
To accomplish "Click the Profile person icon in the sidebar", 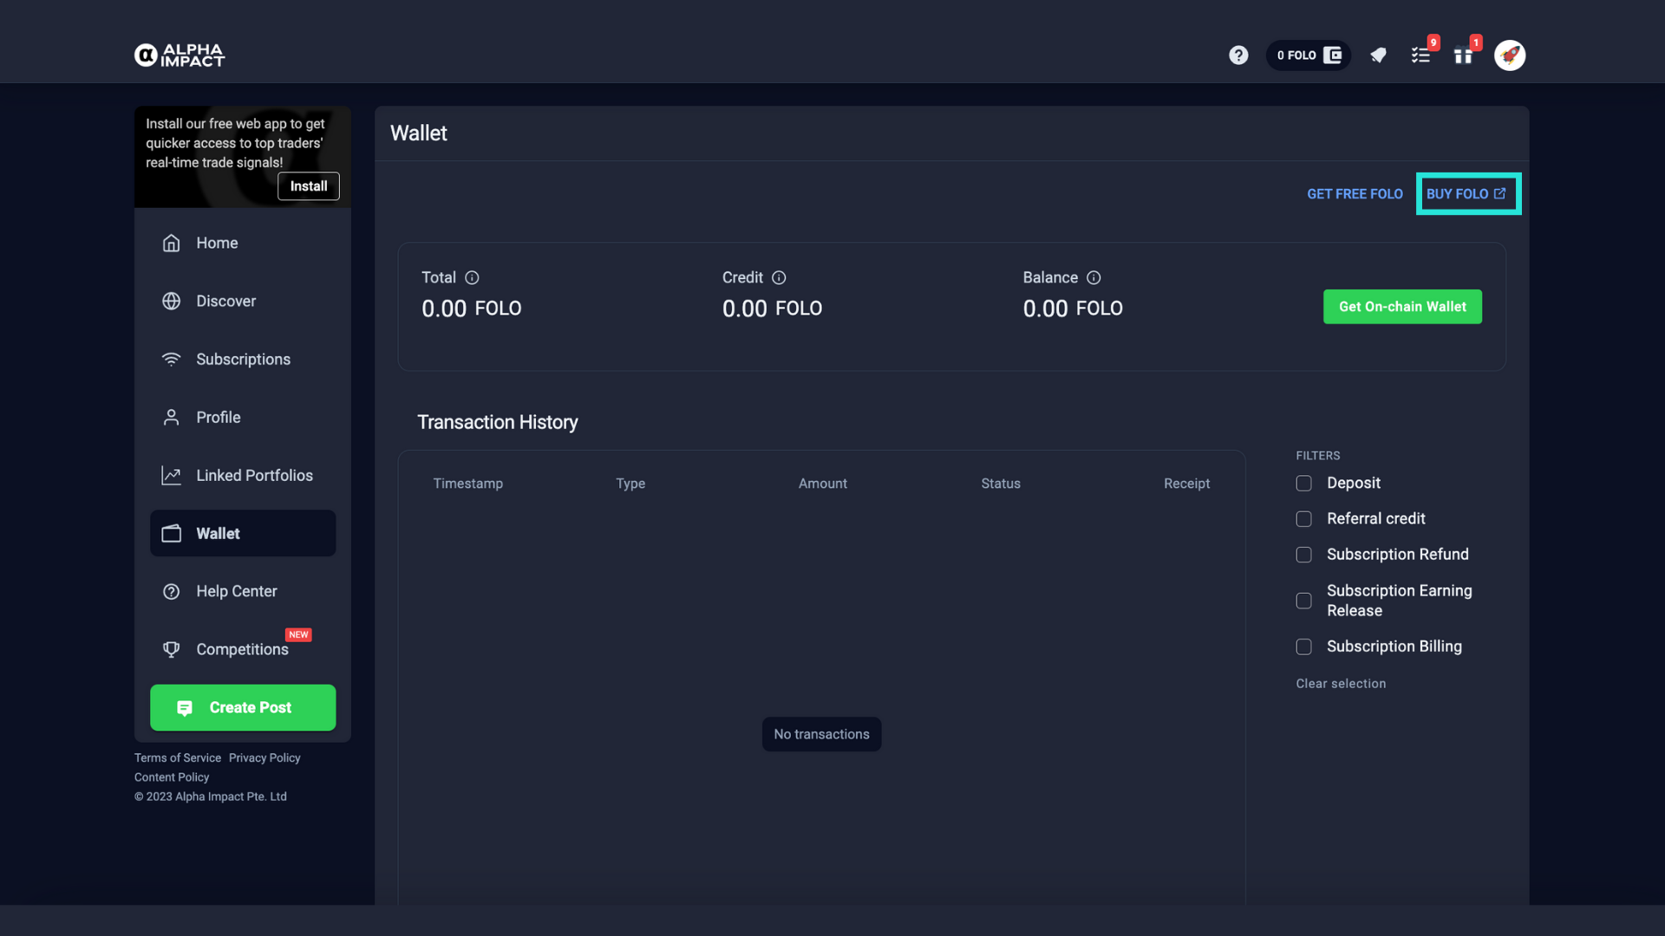I will 172,418.
